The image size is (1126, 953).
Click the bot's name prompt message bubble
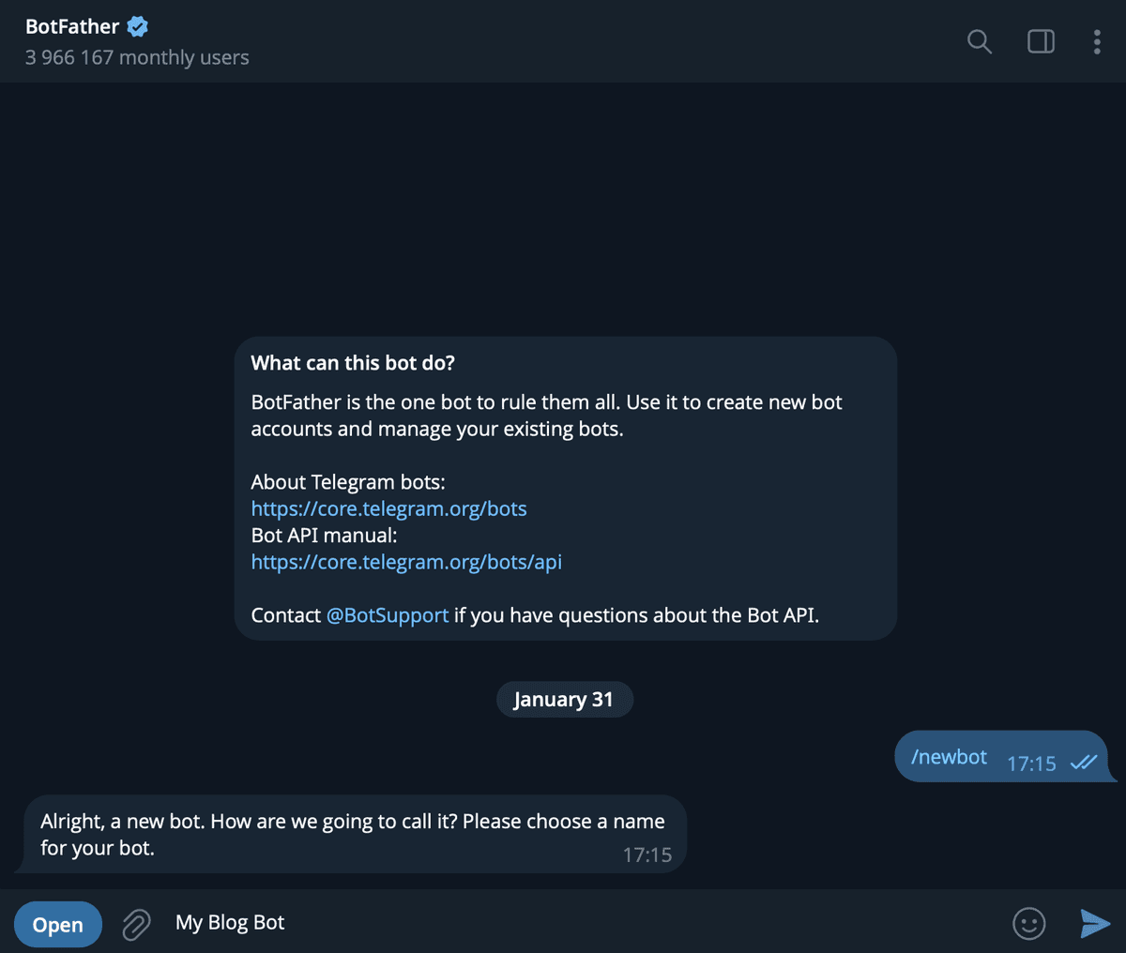(352, 833)
